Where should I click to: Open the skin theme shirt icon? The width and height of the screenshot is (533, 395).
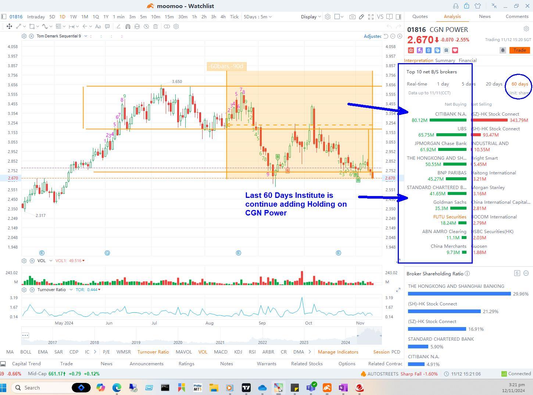pyautogui.click(x=477, y=6)
